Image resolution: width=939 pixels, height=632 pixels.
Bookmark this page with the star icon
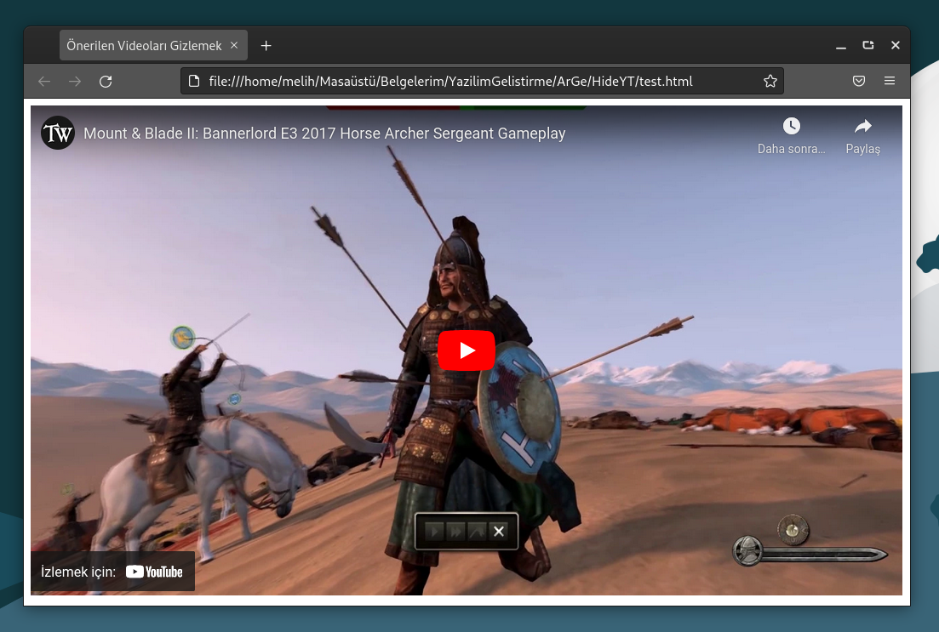pos(770,82)
